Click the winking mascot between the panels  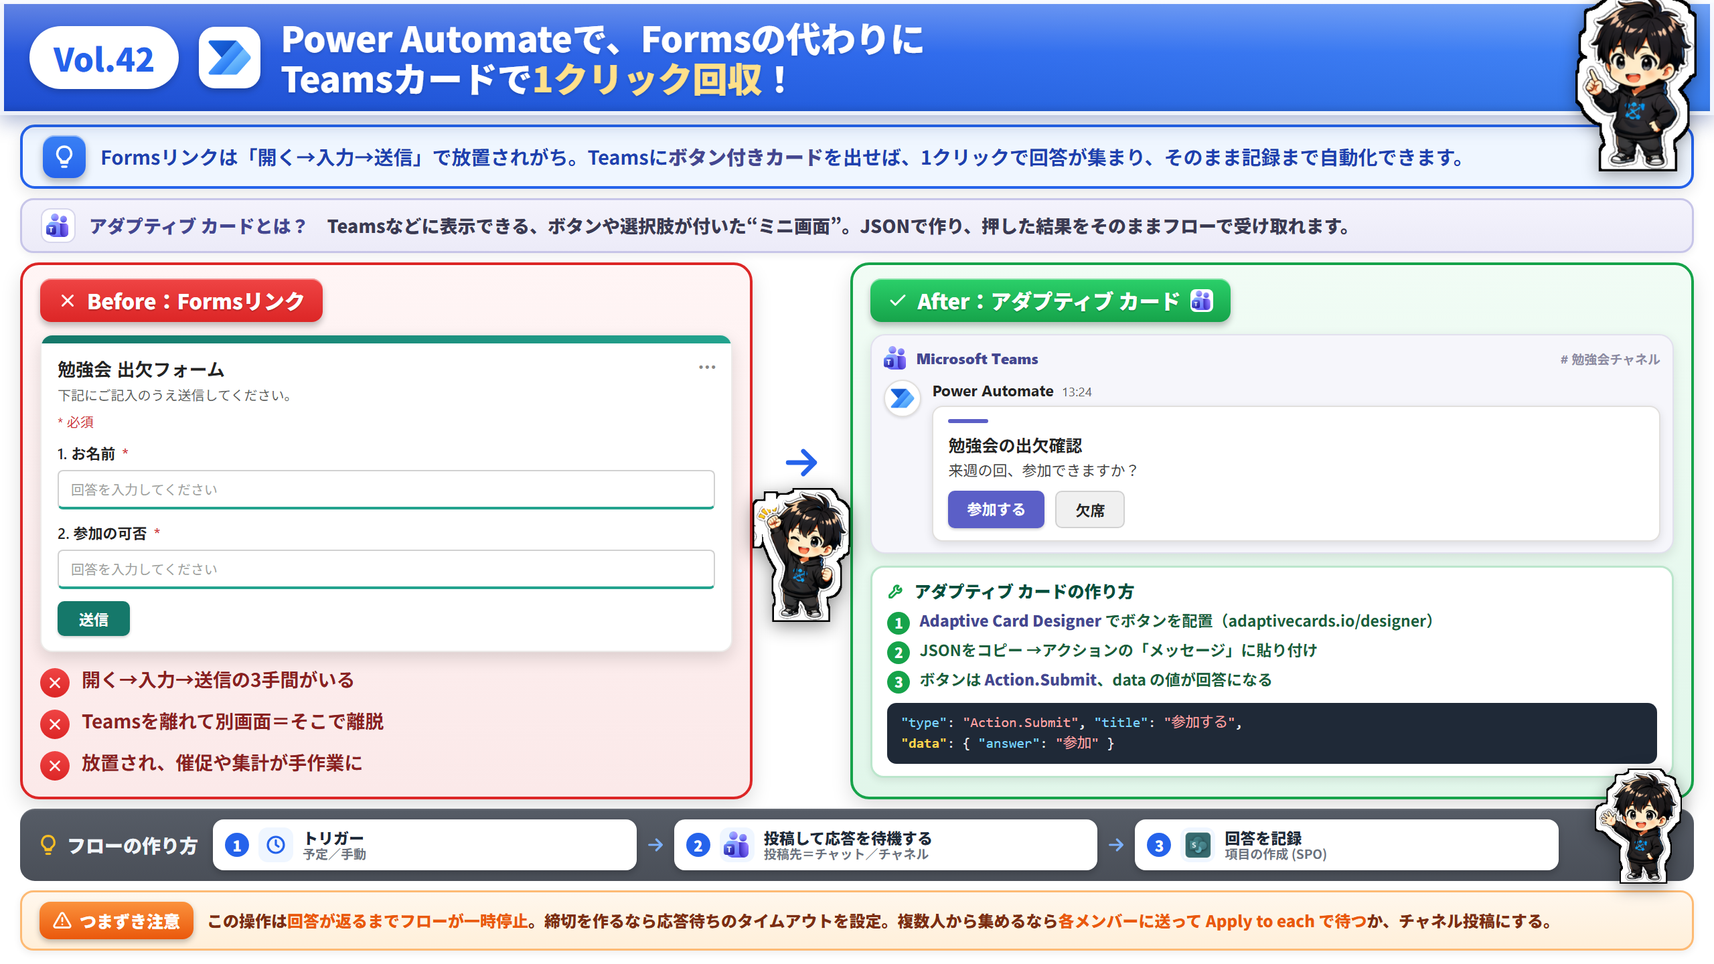pyautogui.click(x=802, y=556)
